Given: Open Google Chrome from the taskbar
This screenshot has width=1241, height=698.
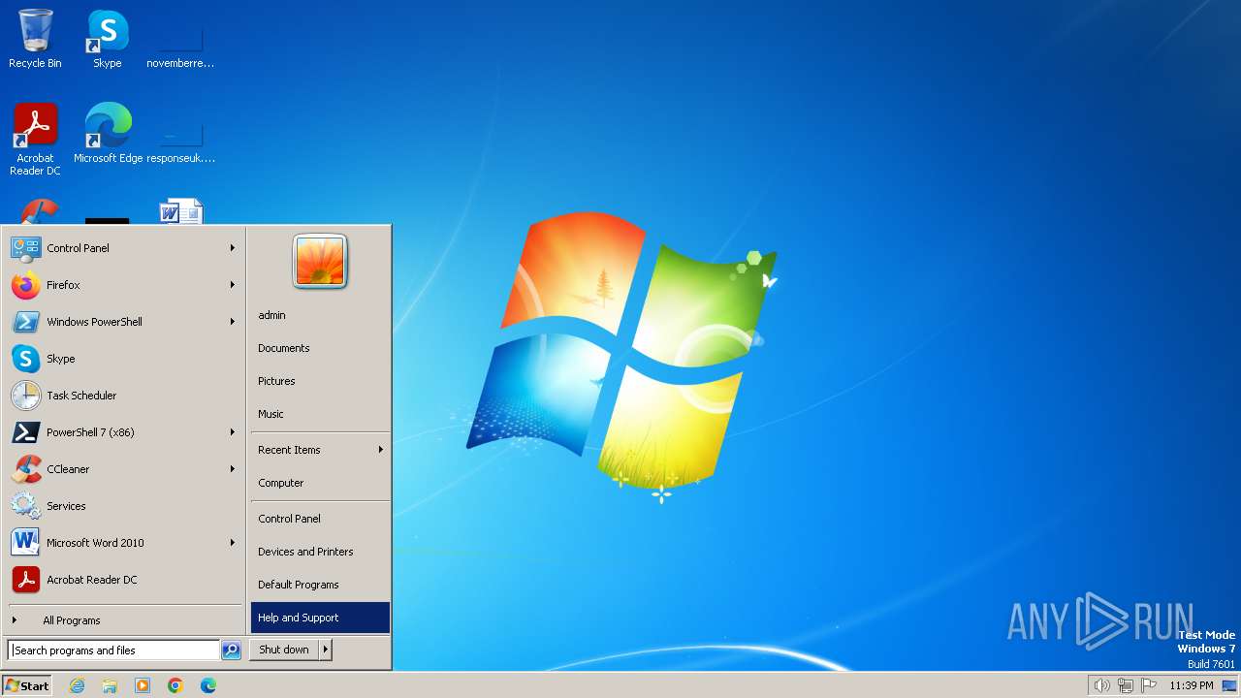Looking at the screenshot, I should pos(175,685).
